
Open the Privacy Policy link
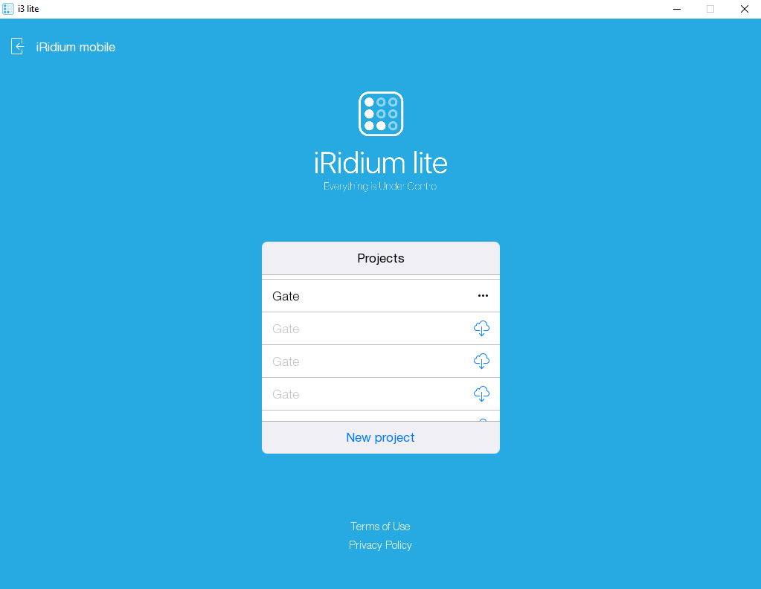tap(380, 545)
